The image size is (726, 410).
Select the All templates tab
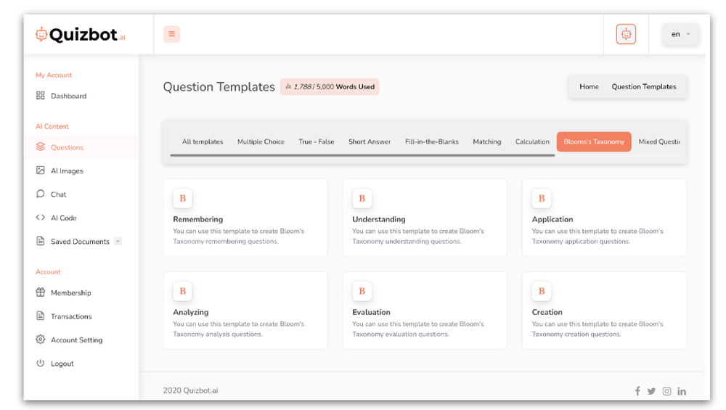coord(203,142)
